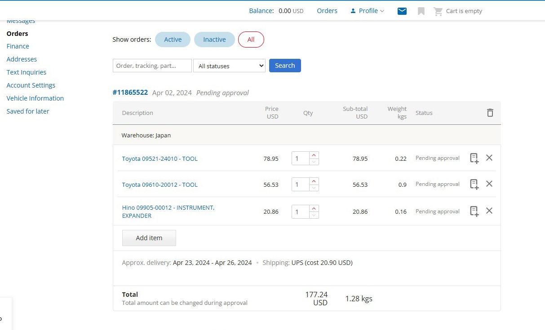Remove Toyota 09610-20012 from order
Image resolution: width=545 pixels, height=330 pixels.
click(x=489, y=184)
